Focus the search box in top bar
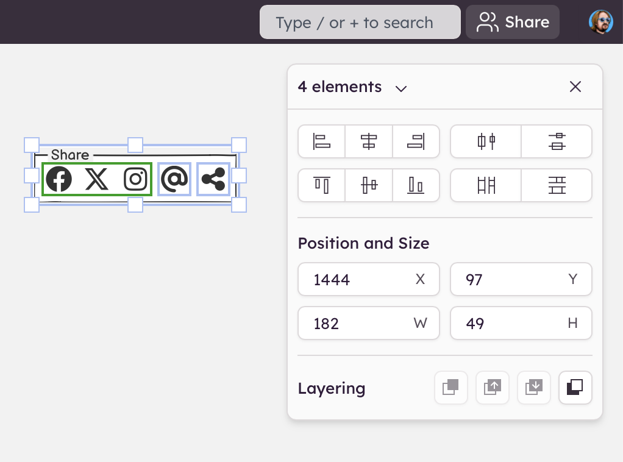 (360, 23)
